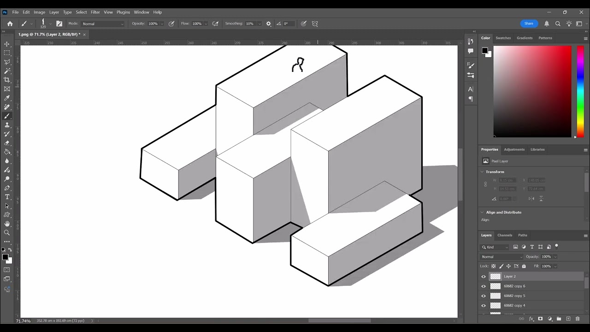Screen dimensions: 590x332
Task: Select the Rectangular Marquee tool
Action: (7, 53)
